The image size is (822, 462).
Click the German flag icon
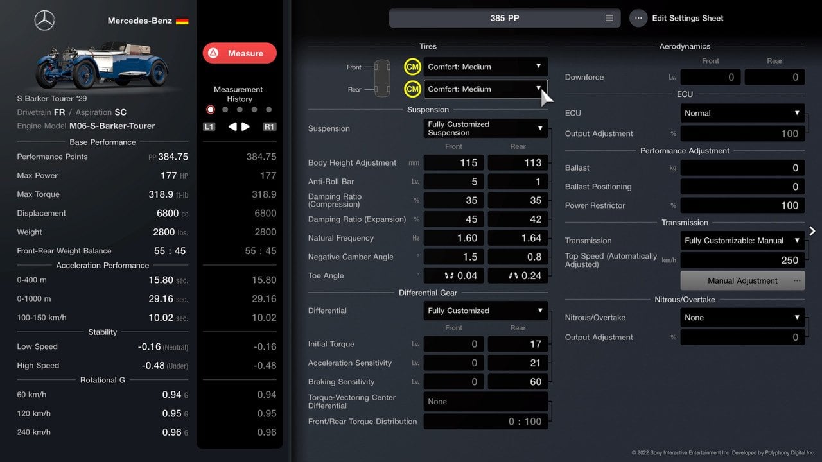click(x=182, y=21)
